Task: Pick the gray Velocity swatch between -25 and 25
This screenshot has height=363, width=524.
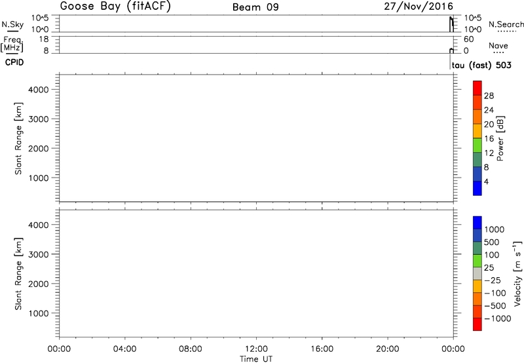Action: 477,273
